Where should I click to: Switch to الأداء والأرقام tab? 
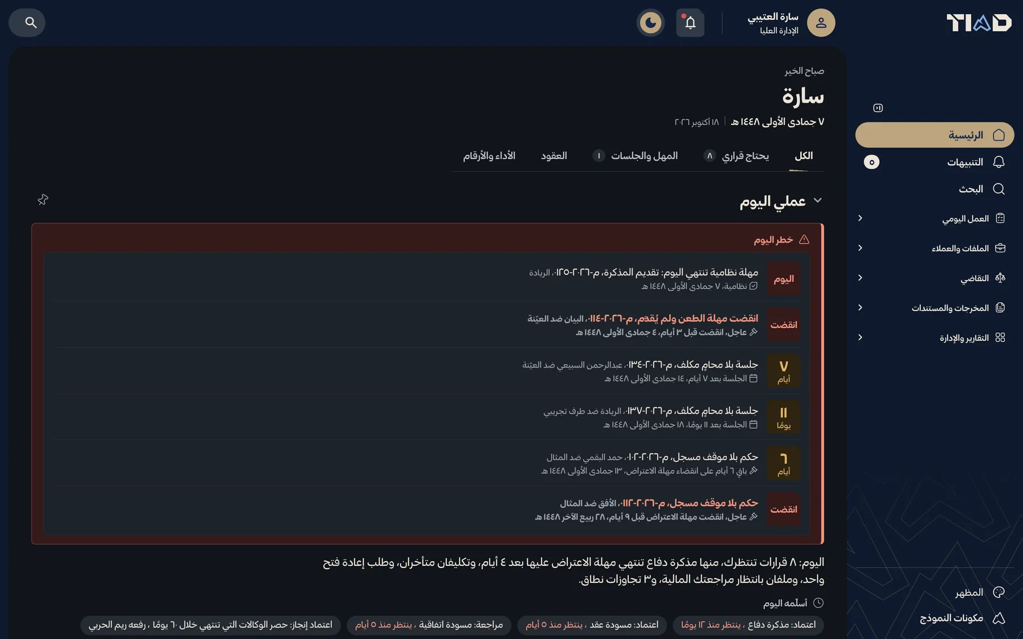click(x=489, y=156)
